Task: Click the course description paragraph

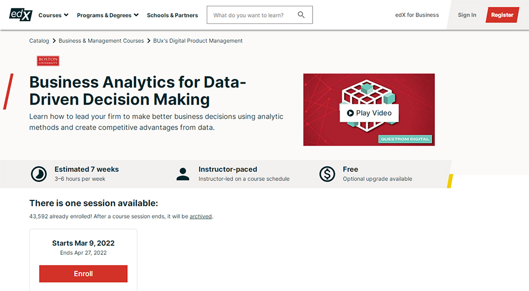Action: coord(156,122)
